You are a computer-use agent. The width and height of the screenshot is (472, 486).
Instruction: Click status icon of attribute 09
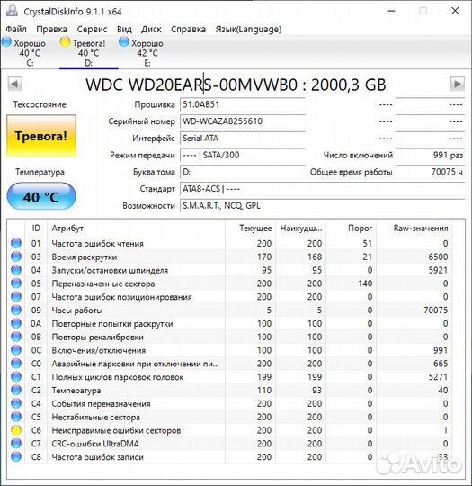tap(16, 310)
